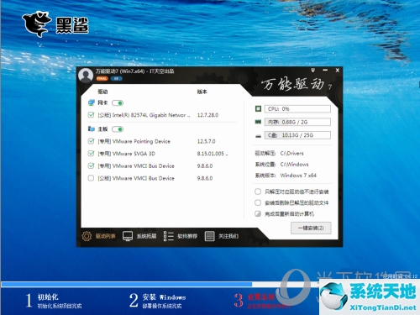Click the C盘 10.13G / 25G bar

(x=297, y=135)
